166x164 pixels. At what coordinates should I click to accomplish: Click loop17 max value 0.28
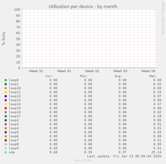pyautogui.click(x=157, y=116)
